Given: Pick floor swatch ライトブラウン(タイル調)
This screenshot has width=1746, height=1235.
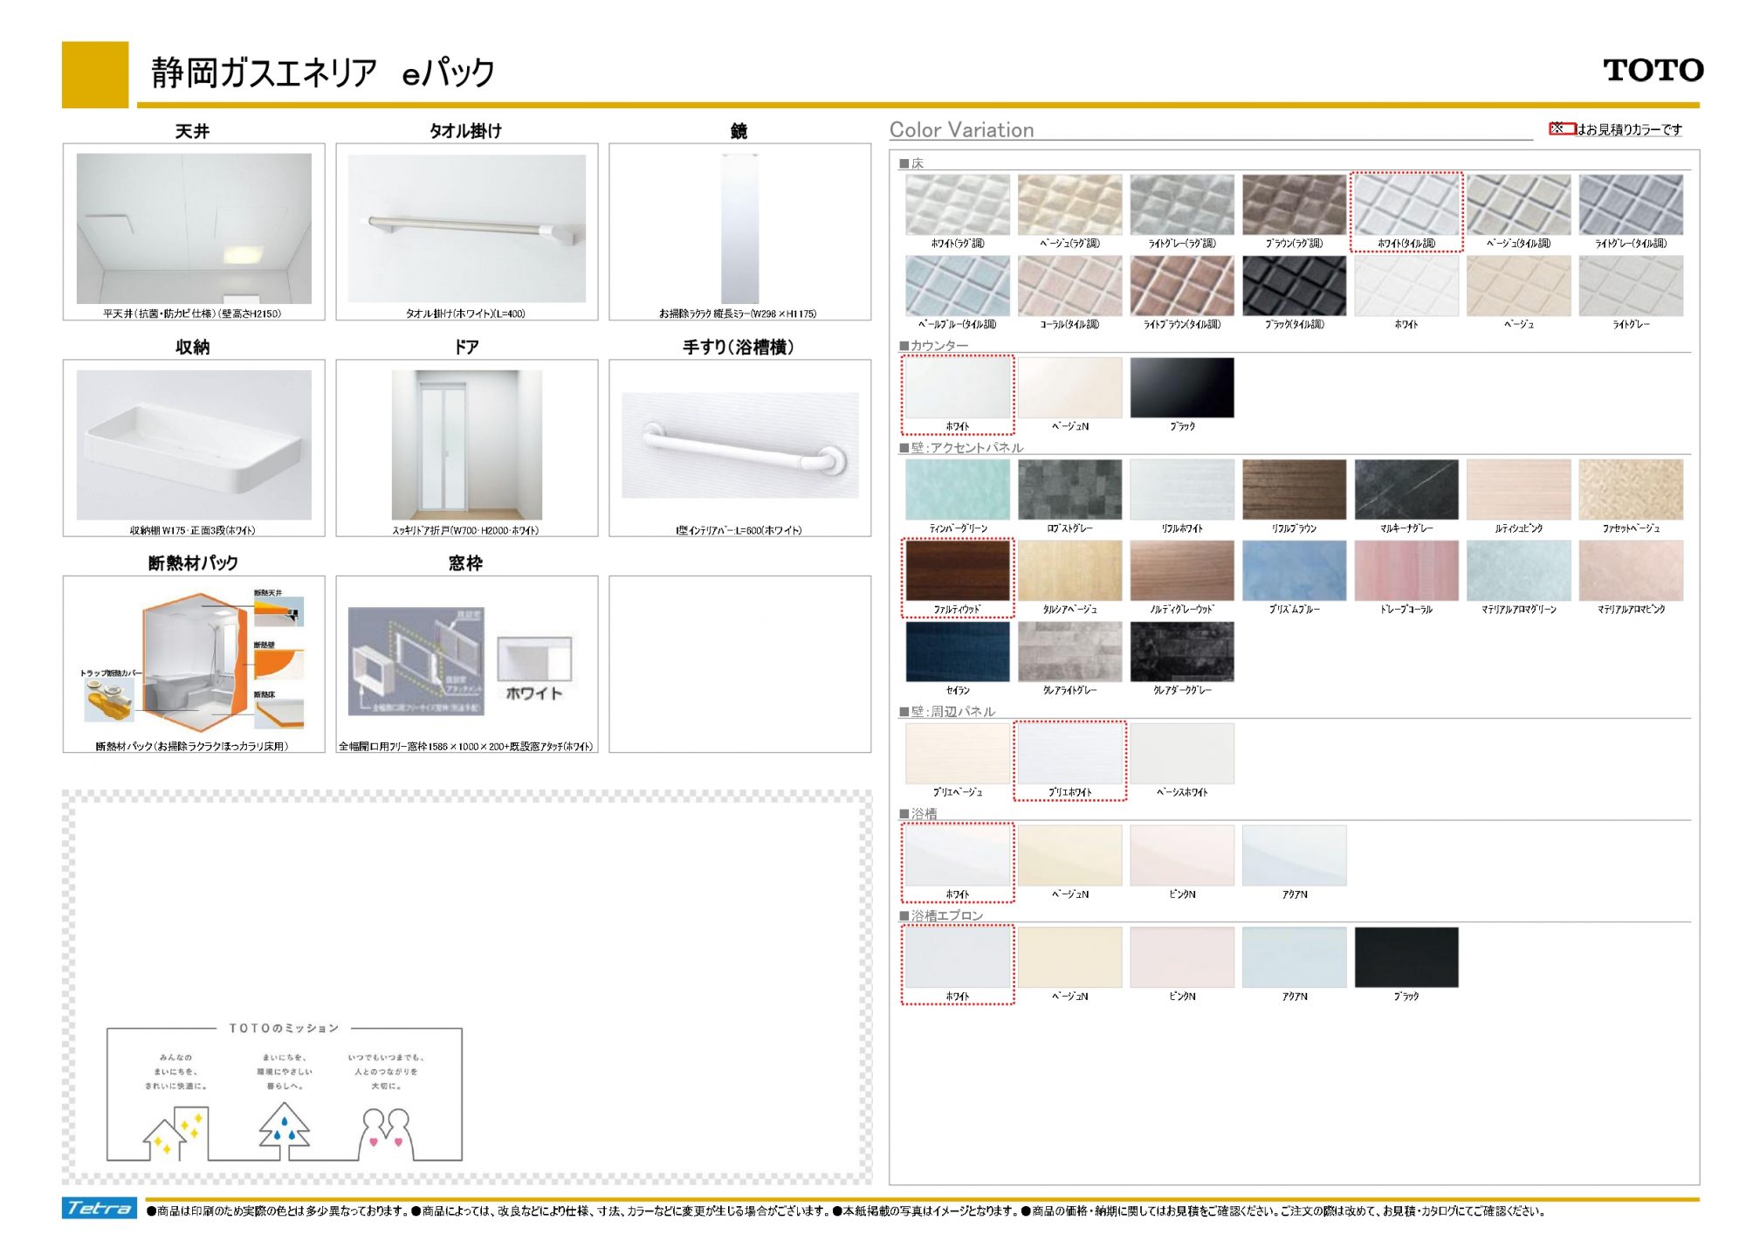Looking at the screenshot, I should point(1182,286).
